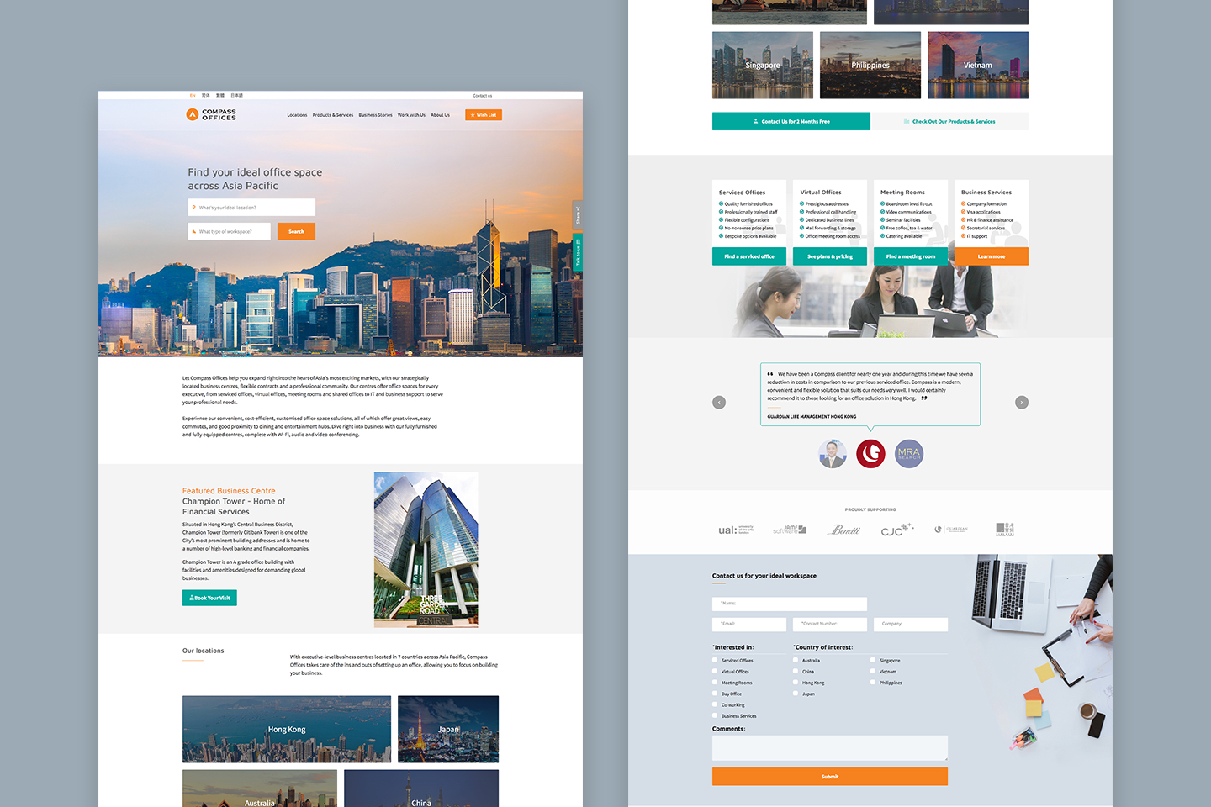Switch language to EN

coord(193,95)
